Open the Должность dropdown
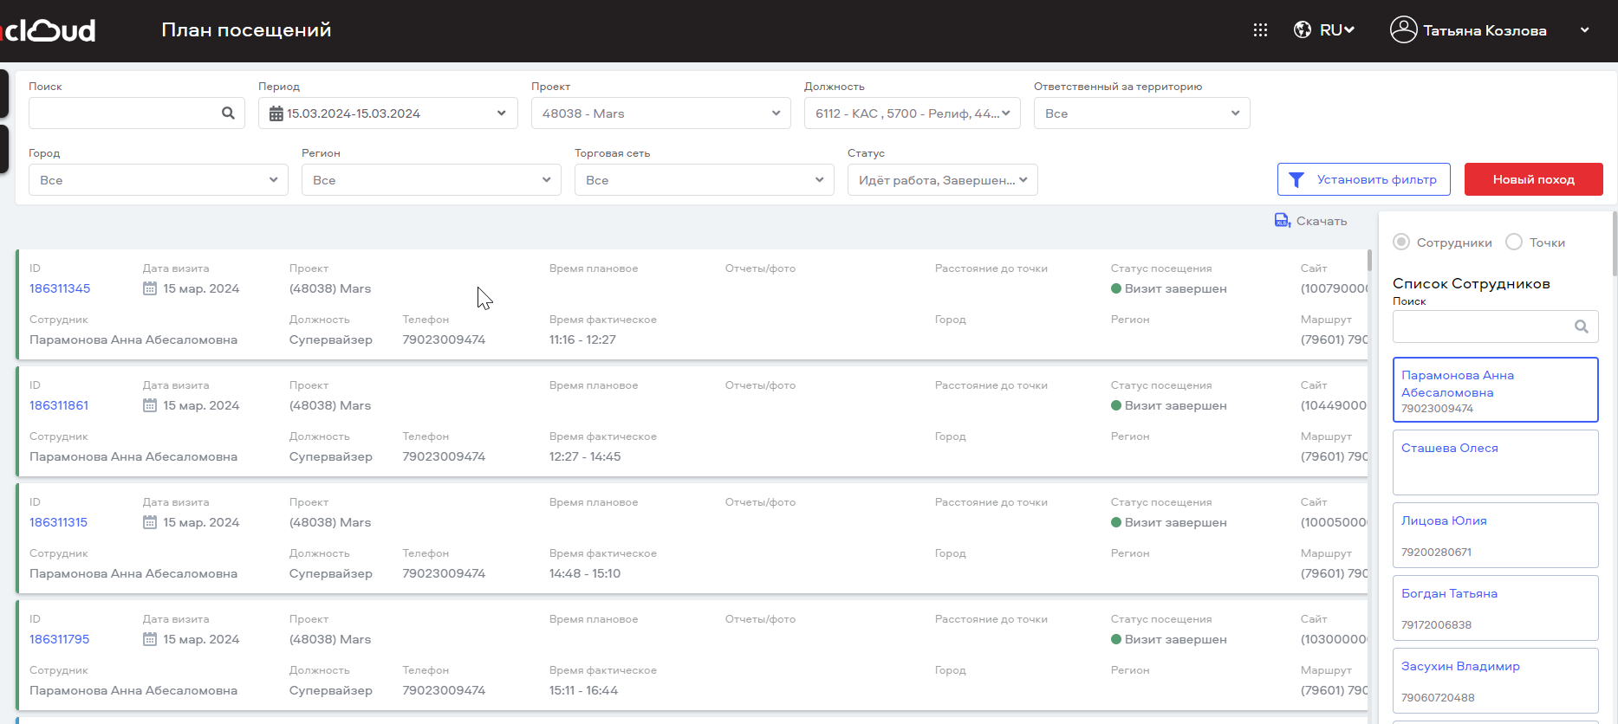The height and width of the screenshot is (724, 1618). tap(913, 113)
